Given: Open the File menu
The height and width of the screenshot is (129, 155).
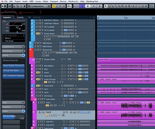Looking at the screenshot, I should coord(6,1).
